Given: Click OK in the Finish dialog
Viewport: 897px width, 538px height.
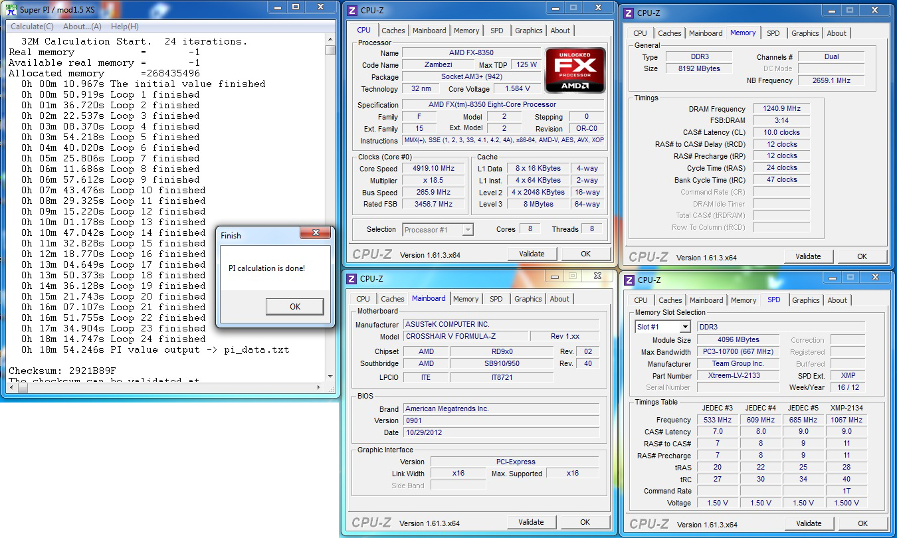Looking at the screenshot, I should pos(295,306).
